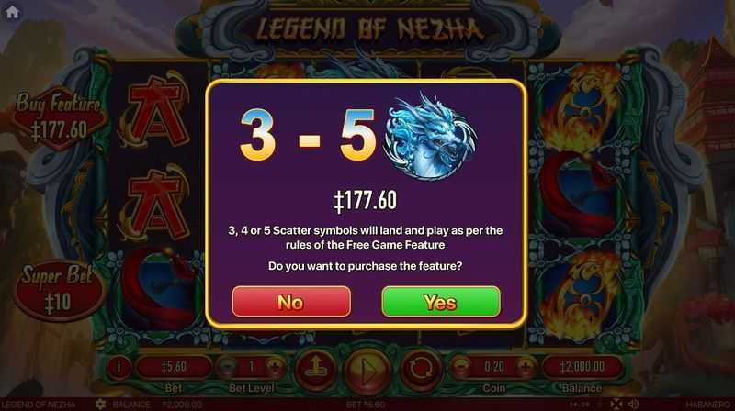Decline the purchase with No
Image resolution: width=735 pixels, height=411 pixels.
291,302
